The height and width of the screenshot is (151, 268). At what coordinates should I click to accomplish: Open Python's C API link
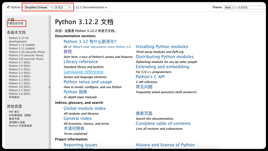150,77
